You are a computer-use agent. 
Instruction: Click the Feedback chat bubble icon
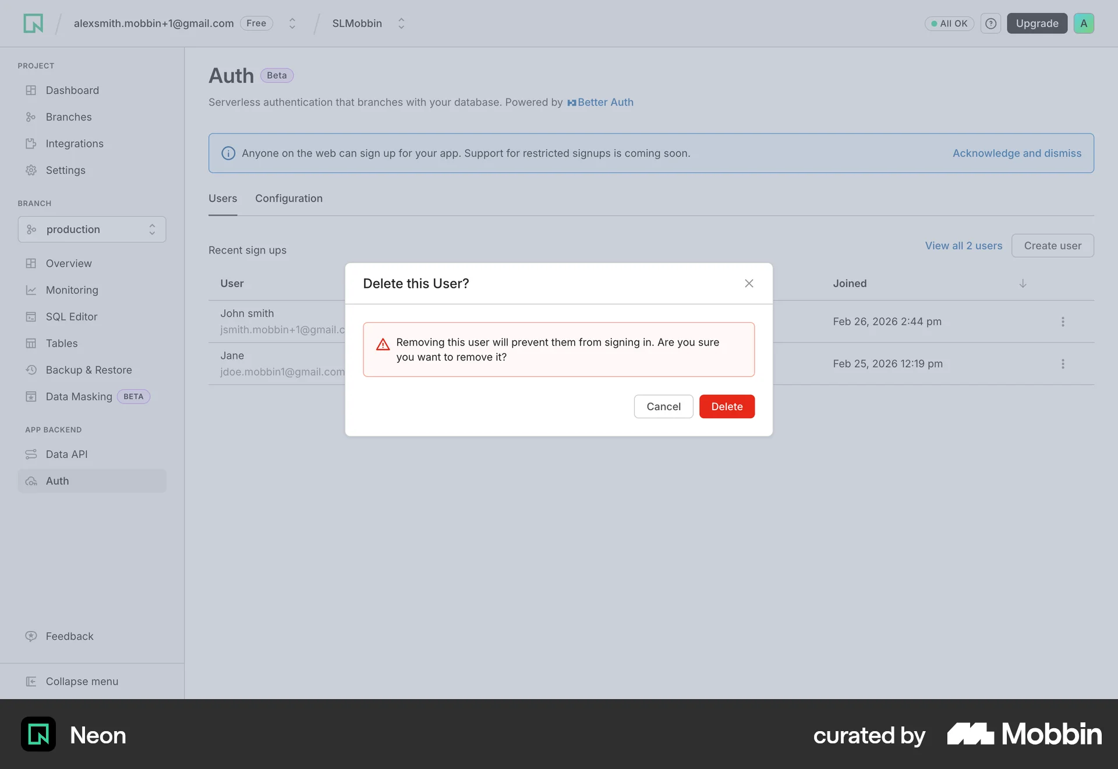31,636
